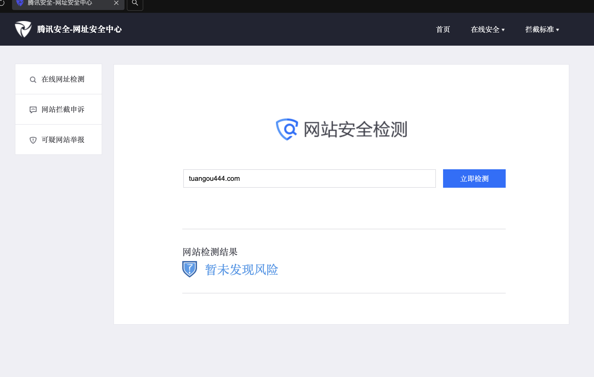Viewport: 594px width, 377px height.
Task: Click the 暂未发现风险 result text
Action: point(241,270)
